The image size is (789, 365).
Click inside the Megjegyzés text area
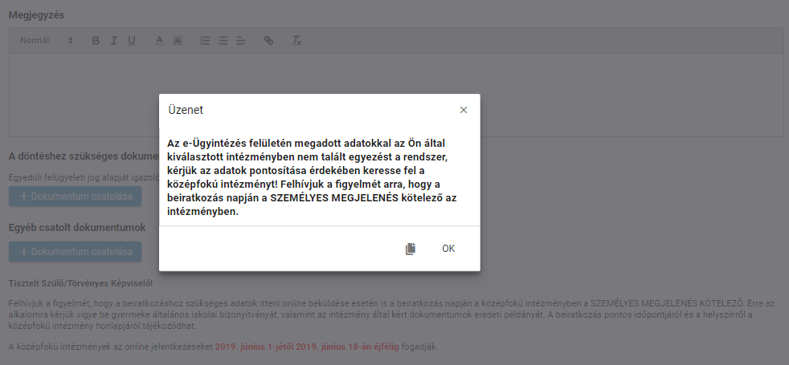click(396, 95)
